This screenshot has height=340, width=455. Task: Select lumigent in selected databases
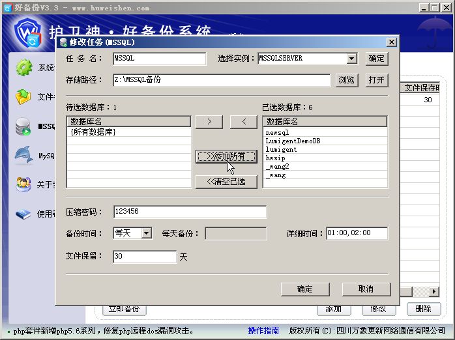pos(325,150)
